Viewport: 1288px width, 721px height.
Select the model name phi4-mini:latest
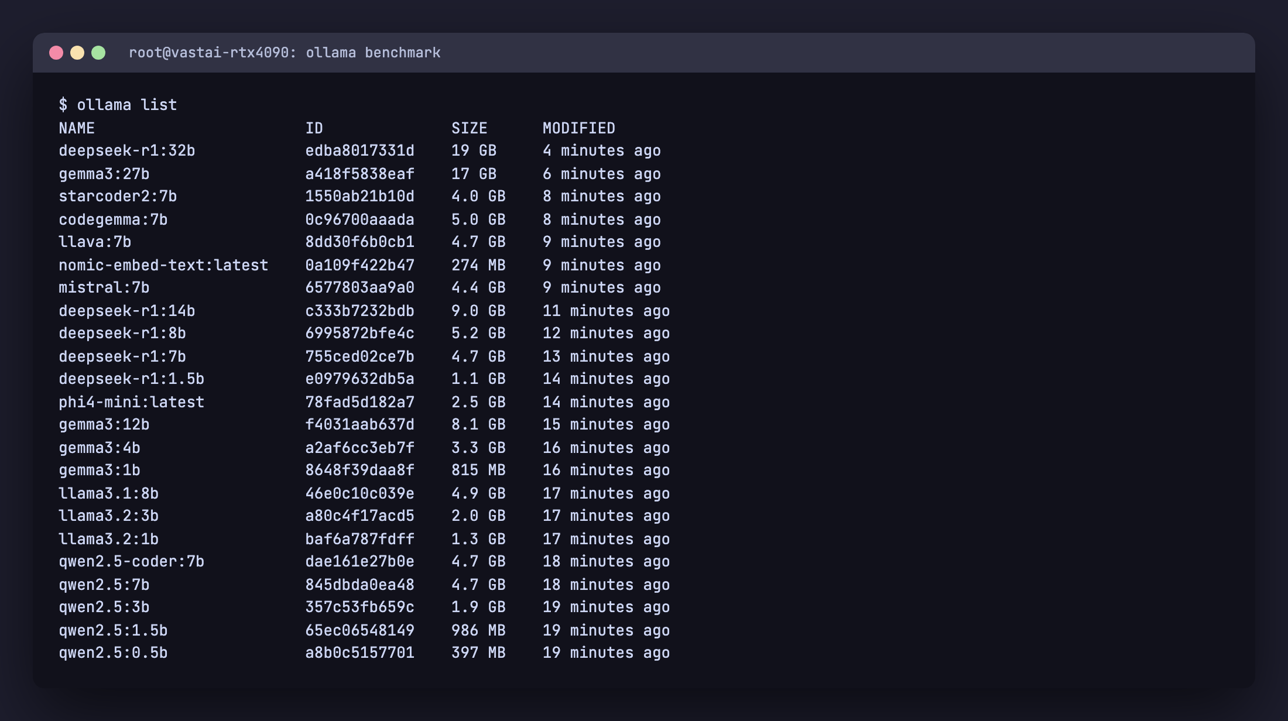pos(132,402)
